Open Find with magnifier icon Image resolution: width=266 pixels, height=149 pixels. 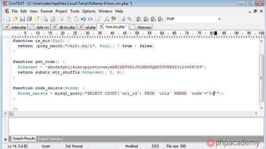(99, 19)
